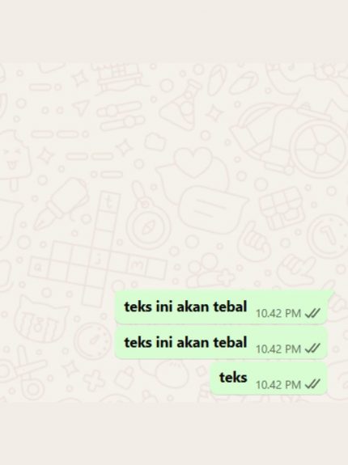Viewport: 348px width, 465px height.
Task: Click the 10.42 PM timestamp on middle message
Action: [x=278, y=349]
